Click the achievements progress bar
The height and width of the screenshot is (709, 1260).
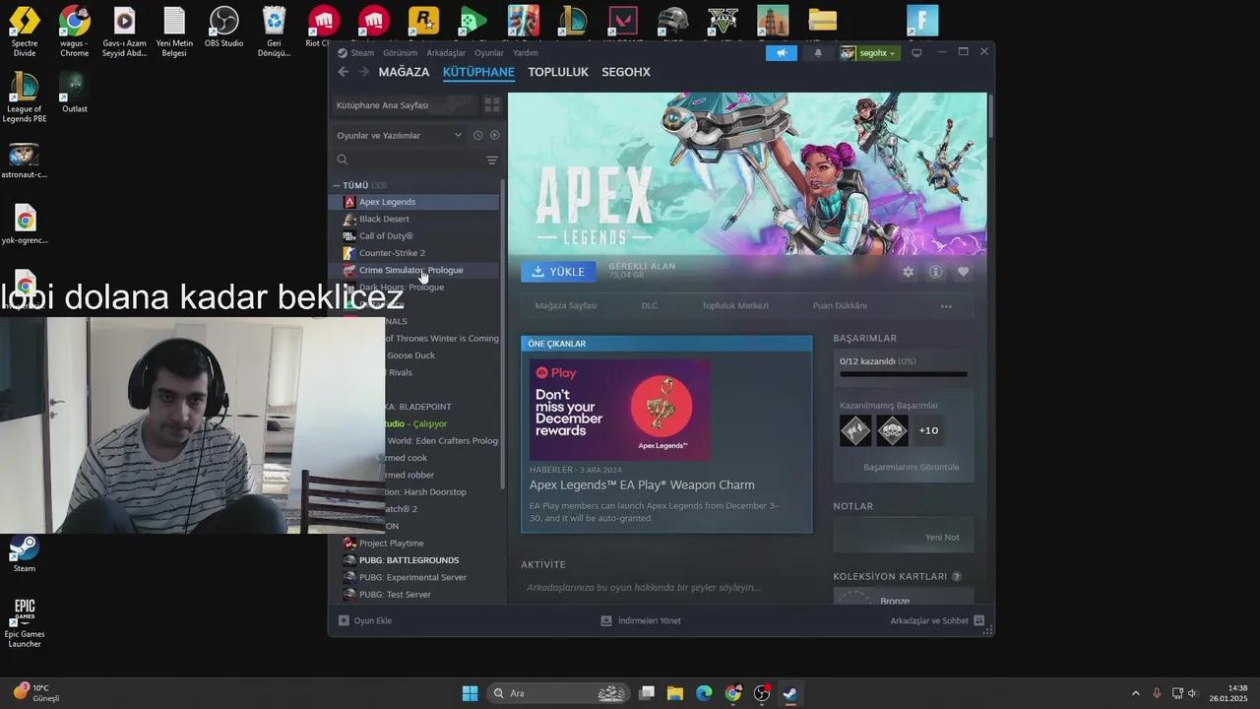(x=903, y=374)
